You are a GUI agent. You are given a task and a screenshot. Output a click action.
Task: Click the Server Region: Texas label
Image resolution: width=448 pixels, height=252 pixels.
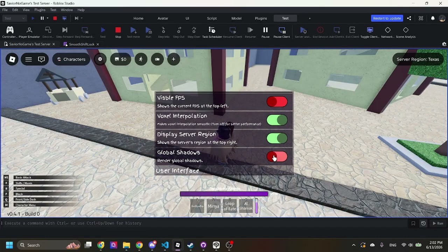tap(418, 59)
